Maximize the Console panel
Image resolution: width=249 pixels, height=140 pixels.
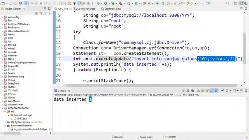tap(246, 91)
